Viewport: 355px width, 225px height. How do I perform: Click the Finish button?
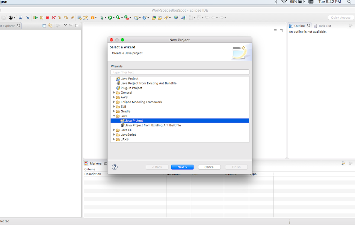236,167
